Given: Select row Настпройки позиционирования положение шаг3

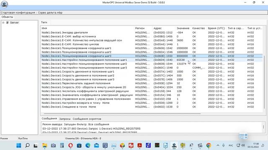Looking at the screenshot, I should 152,67.
